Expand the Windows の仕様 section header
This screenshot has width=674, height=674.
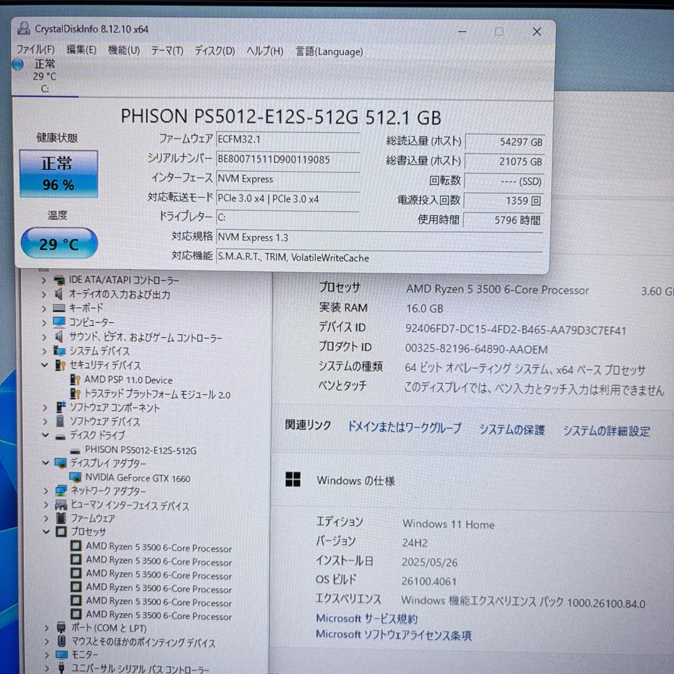[x=356, y=481]
